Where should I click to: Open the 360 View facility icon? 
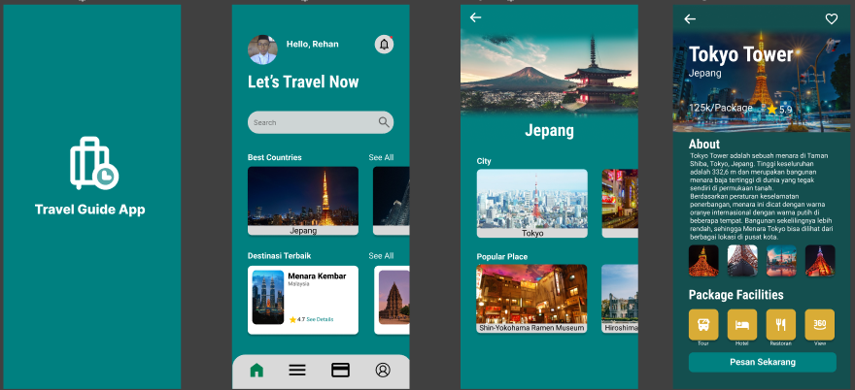819,324
